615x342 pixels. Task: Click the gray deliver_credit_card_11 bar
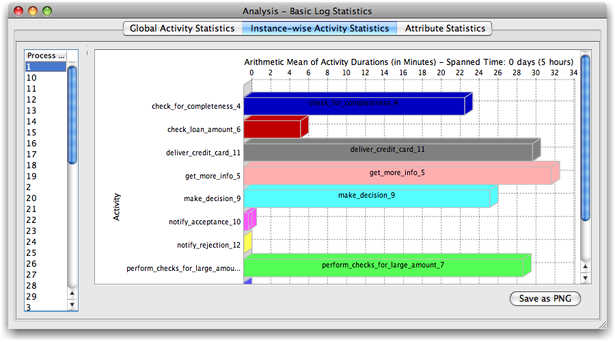[x=387, y=151]
